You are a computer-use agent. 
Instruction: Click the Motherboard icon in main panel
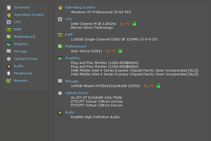tap(60, 47)
